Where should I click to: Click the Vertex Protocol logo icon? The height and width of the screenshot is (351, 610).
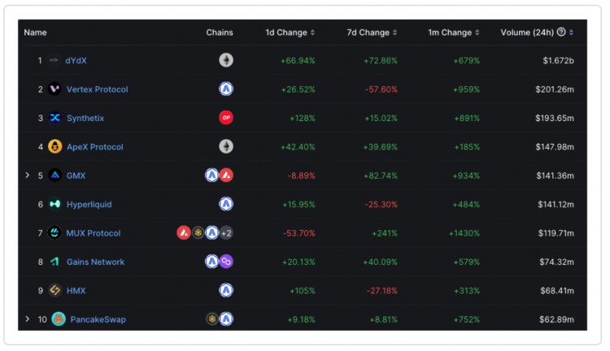[x=54, y=89]
